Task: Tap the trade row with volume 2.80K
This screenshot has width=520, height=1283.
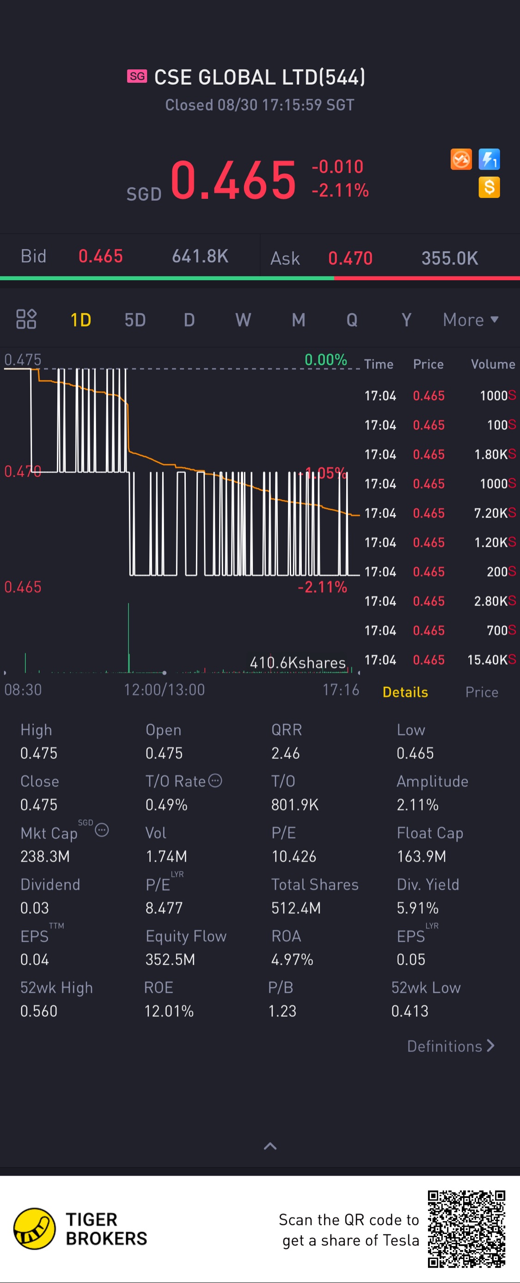Action: (440, 601)
